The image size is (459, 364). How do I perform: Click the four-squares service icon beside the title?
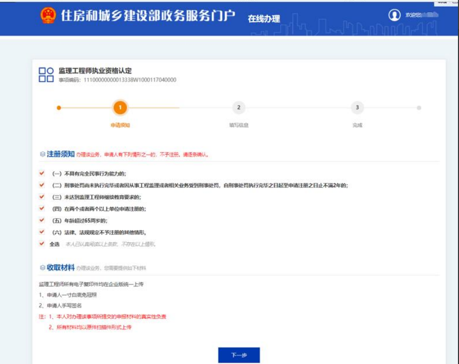tap(46, 75)
